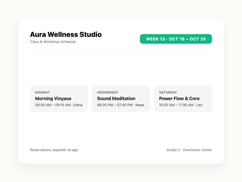The height and width of the screenshot is (182, 242).
Task: Click the Studio 2 · Downtown Center text
Action: coord(189,150)
